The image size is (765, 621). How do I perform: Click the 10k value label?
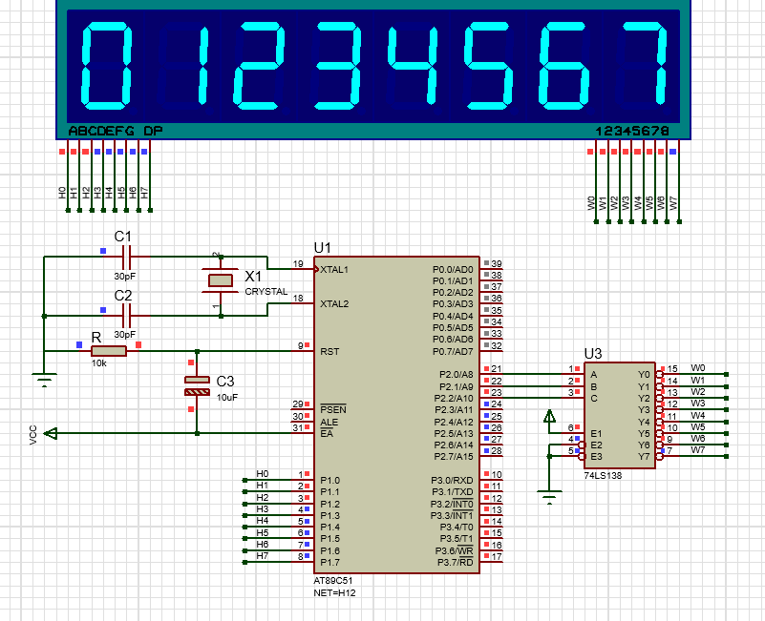tap(99, 363)
